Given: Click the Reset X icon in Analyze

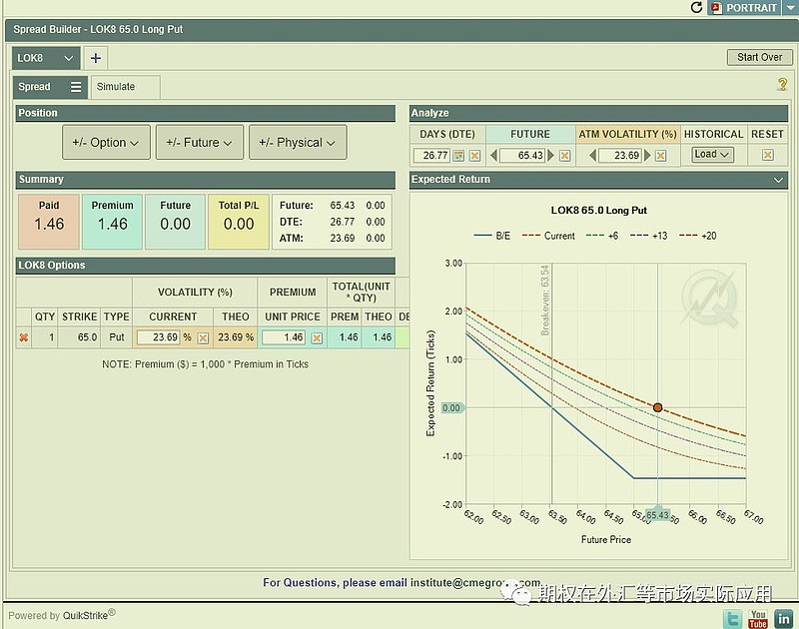Looking at the screenshot, I should [x=767, y=155].
